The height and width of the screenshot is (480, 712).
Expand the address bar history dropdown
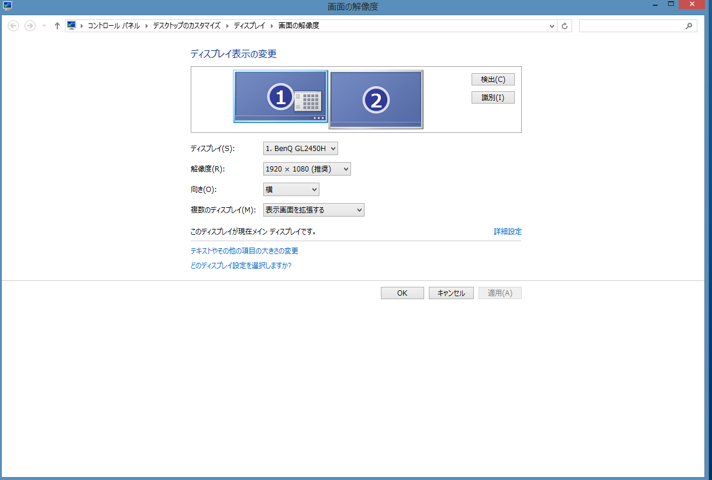pos(552,26)
